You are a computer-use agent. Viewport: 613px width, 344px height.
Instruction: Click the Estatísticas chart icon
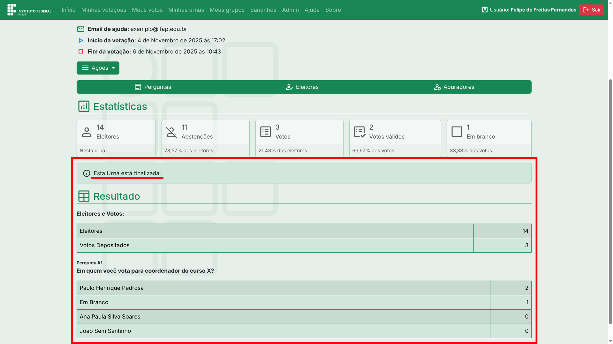(84, 106)
